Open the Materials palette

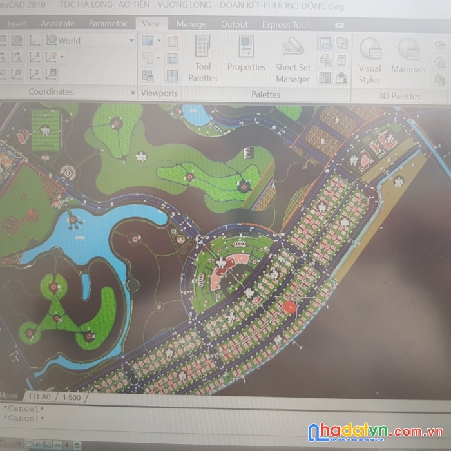click(x=408, y=56)
